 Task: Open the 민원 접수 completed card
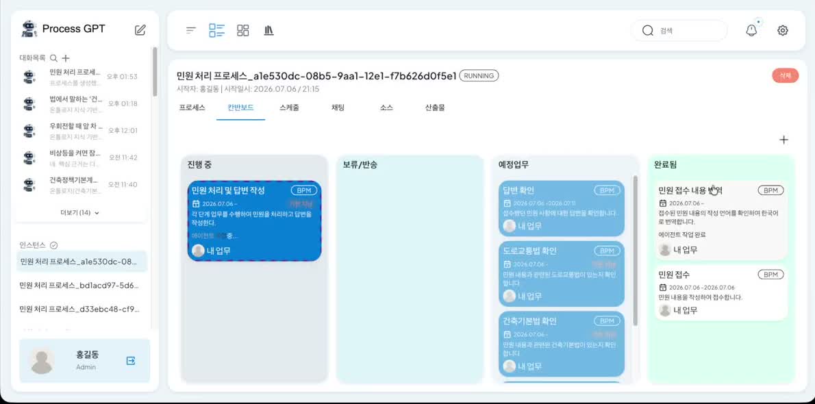(x=720, y=293)
